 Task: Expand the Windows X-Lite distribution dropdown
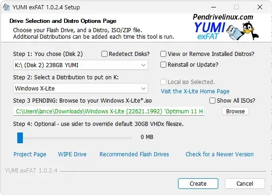tap(80, 88)
